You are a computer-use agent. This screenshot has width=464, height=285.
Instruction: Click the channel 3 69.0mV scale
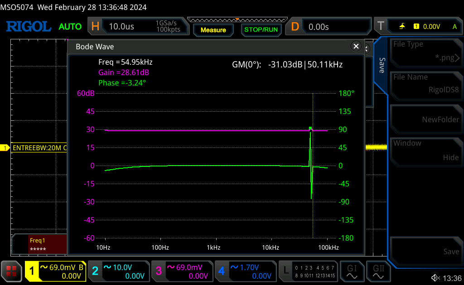[189, 267]
